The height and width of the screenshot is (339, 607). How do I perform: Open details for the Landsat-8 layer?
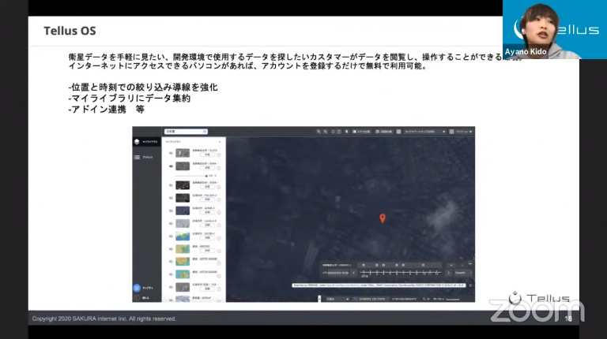(207, 225)
